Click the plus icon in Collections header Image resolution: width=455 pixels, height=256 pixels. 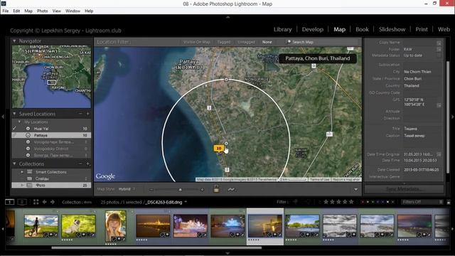[x=87, y=164]
